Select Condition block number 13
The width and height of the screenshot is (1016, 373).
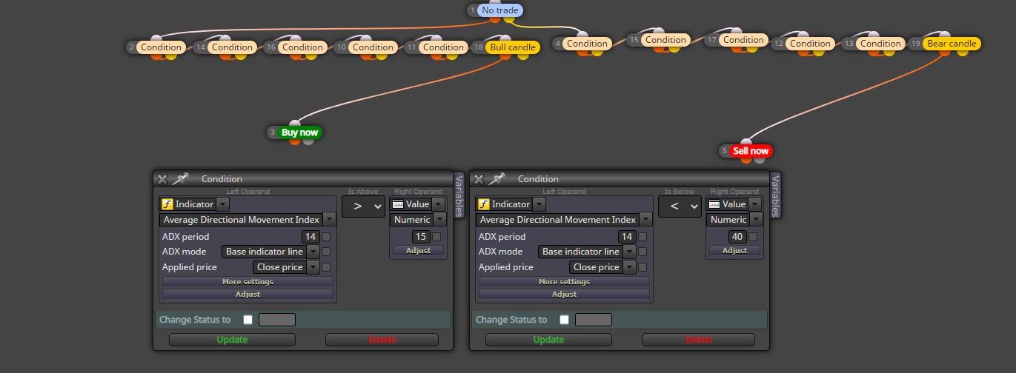tap(880, 44)
